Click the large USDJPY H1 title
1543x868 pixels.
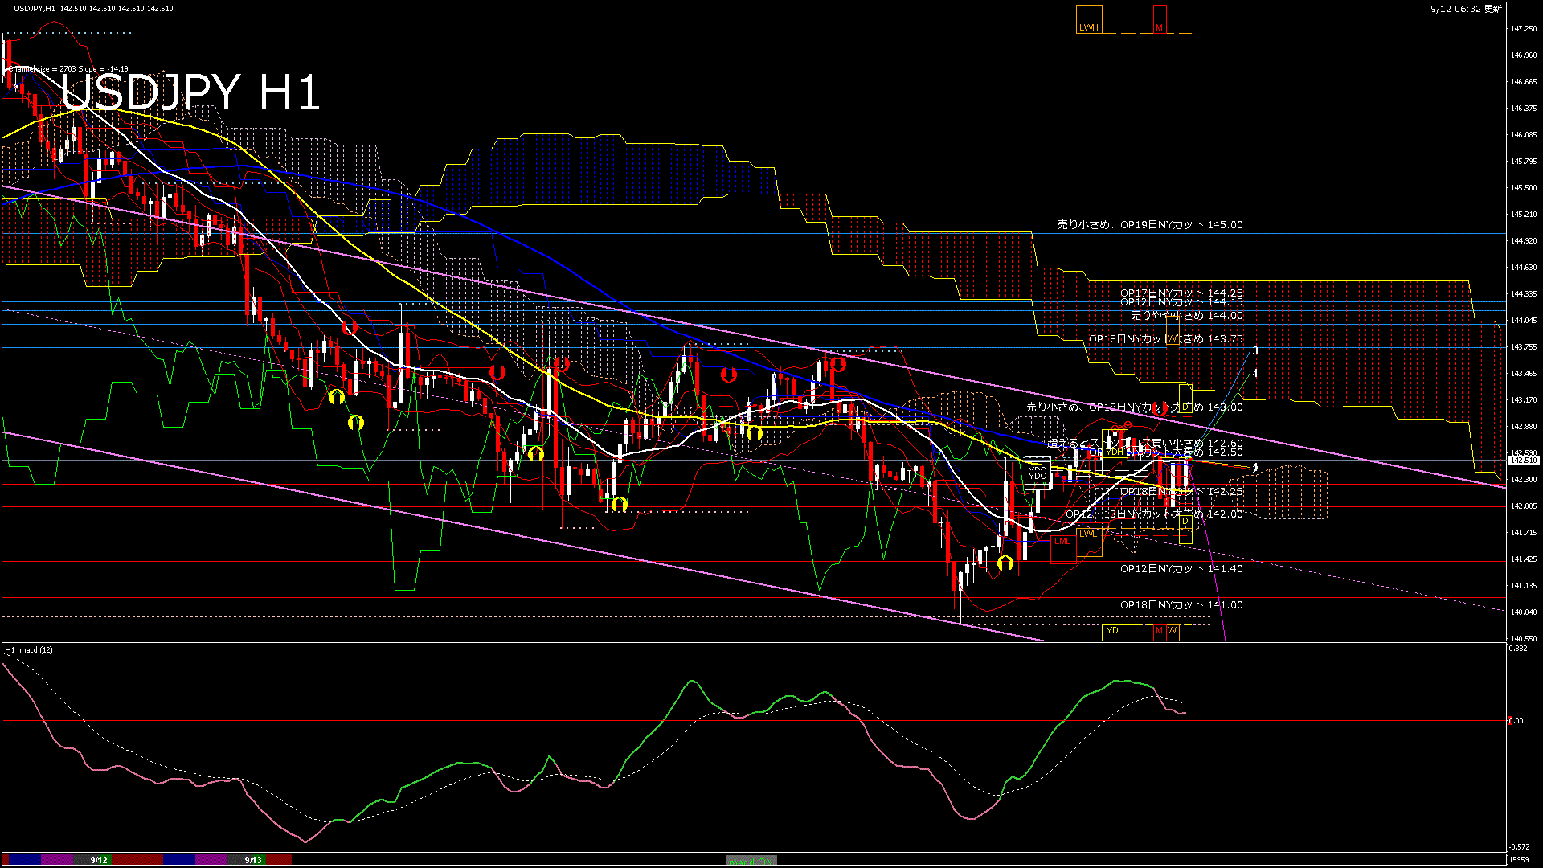(190, 92)
